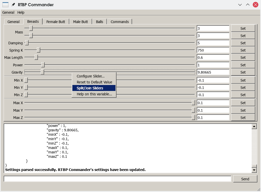The height and width of the screenshot is (192, 261).
Task: Send the typed command
Action: tap(245, 179)
